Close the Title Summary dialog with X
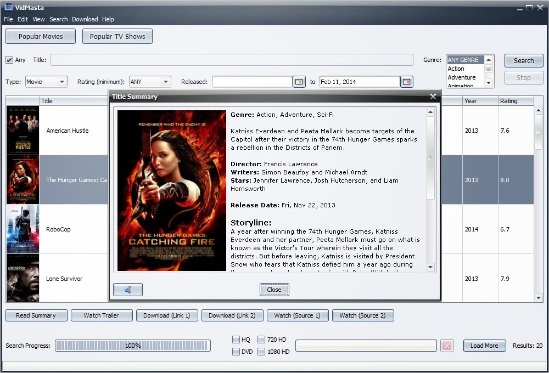 [433, 97]
